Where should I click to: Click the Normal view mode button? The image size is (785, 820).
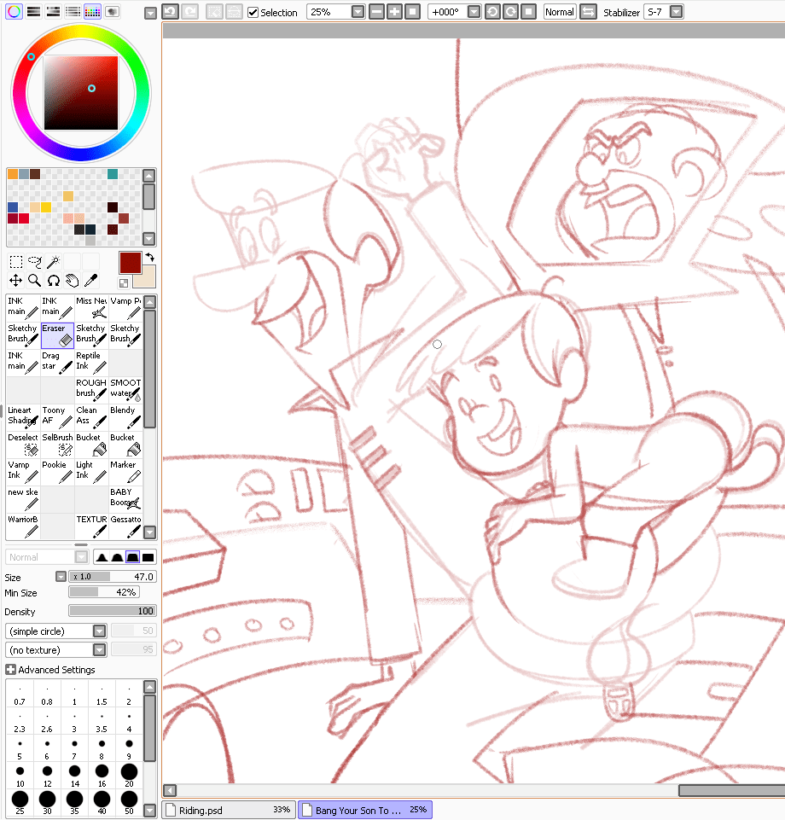point(560,12)
